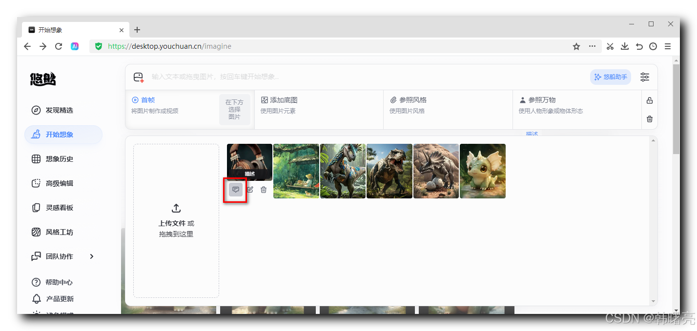Click trash icon in reference panel

coord(650,119)
